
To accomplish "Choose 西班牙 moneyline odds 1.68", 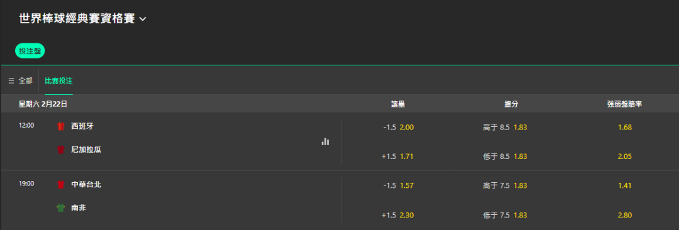I will pos(625,128).
